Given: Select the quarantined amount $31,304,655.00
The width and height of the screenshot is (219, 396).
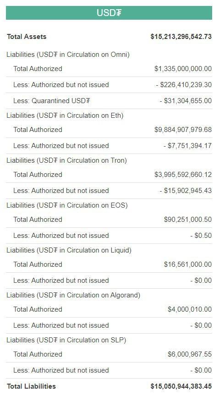Looking at the screenshot, I should pyautogui.click(x=186, y=101).
